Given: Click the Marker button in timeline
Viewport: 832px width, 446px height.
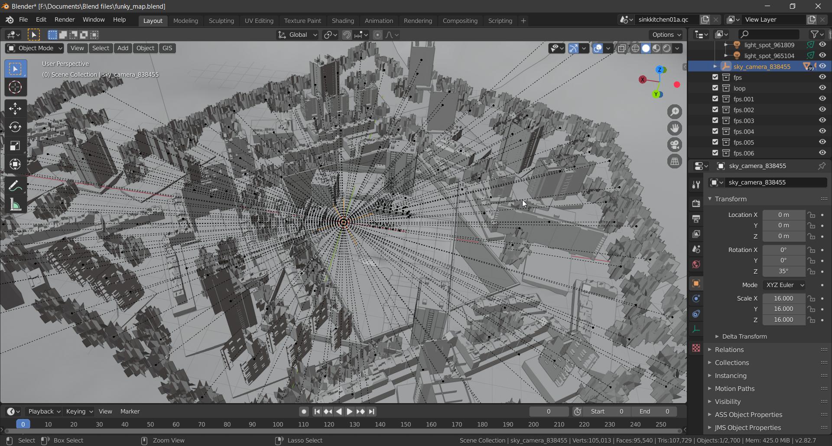Looking at the screenshot, I should tap(130, 411).
